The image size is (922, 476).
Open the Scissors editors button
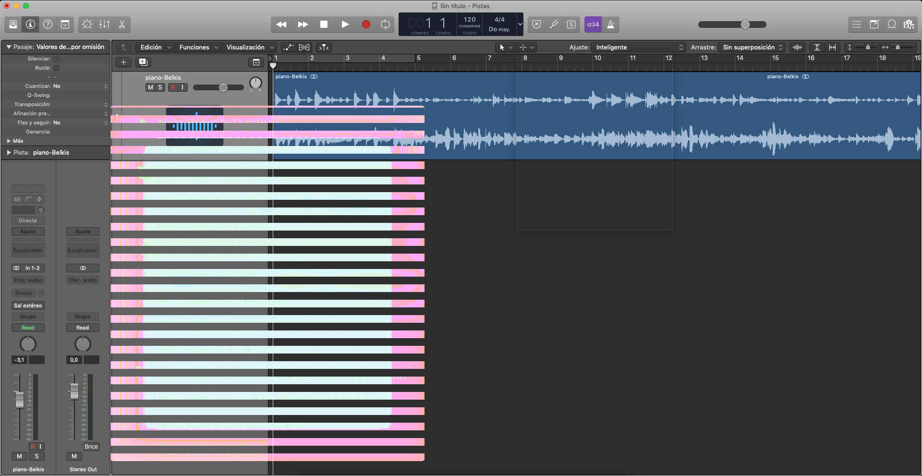point(122,24)
